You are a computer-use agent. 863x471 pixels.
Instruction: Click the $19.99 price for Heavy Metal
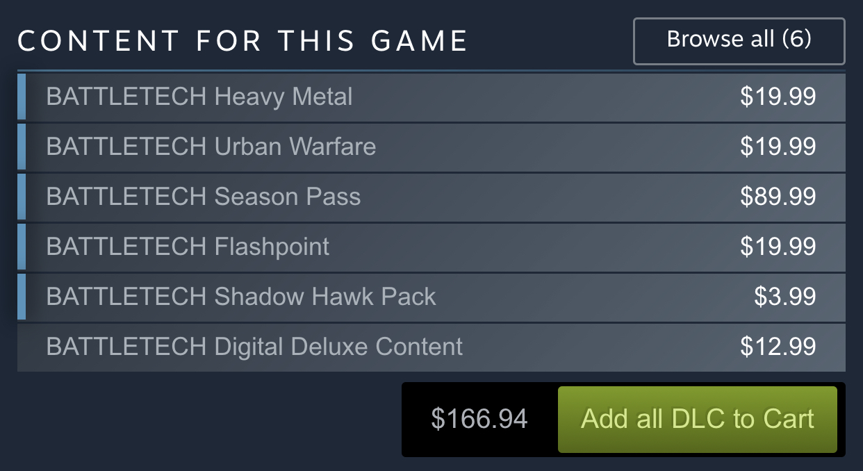[778, 97]
